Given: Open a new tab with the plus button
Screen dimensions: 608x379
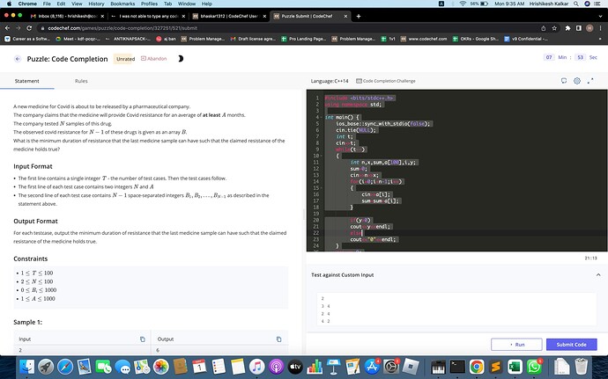Looking at the screenshot, I should [359, 16].
